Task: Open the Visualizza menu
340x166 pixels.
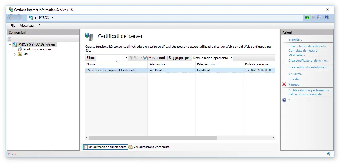Action: [27, 26]
